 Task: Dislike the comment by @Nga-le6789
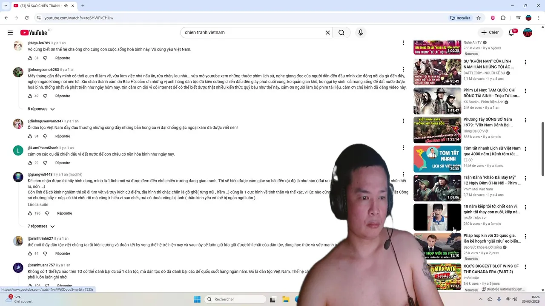[x=45, y=58]
